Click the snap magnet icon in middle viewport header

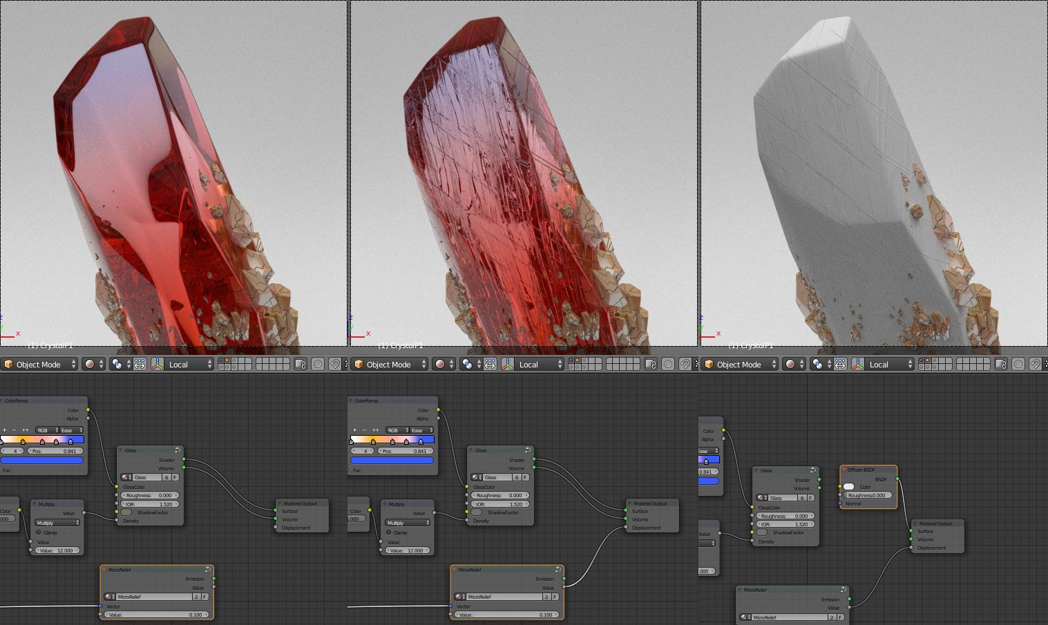[x=685, y=364]
